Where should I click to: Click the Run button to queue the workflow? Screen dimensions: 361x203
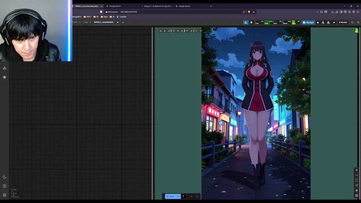click(170, 196)
